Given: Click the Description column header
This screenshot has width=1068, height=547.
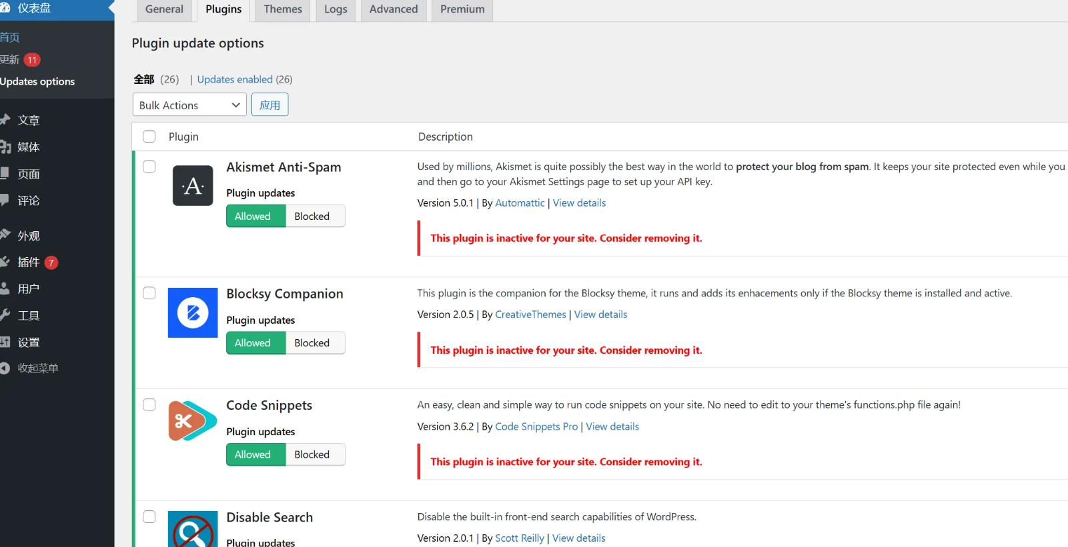Looking at the screenshot, I should (445, 137).
